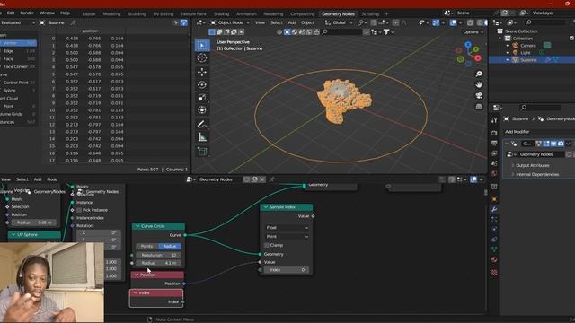Toggle Clamp checkbox in Sample Index node
This screenshot has width=575, height=323.
[267, 245]
